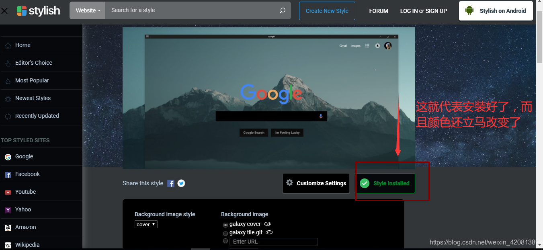Select the custom URL radio button
The height and width of the screenshot is (250, 543).
(x=225, y=241)
